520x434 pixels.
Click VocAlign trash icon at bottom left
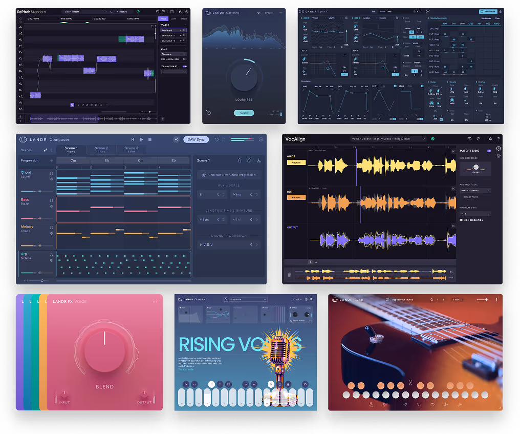click(x=289, y=275)
